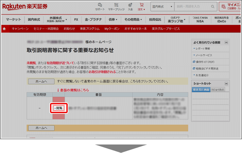Click the 銘柄・用語を入力 search field

coord(193,7)
